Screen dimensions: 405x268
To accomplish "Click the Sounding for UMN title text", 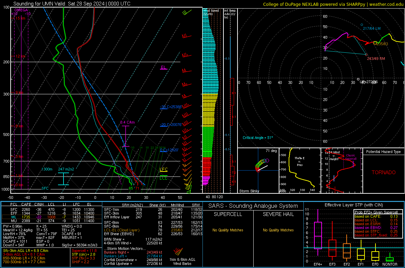I will [72, 4].
